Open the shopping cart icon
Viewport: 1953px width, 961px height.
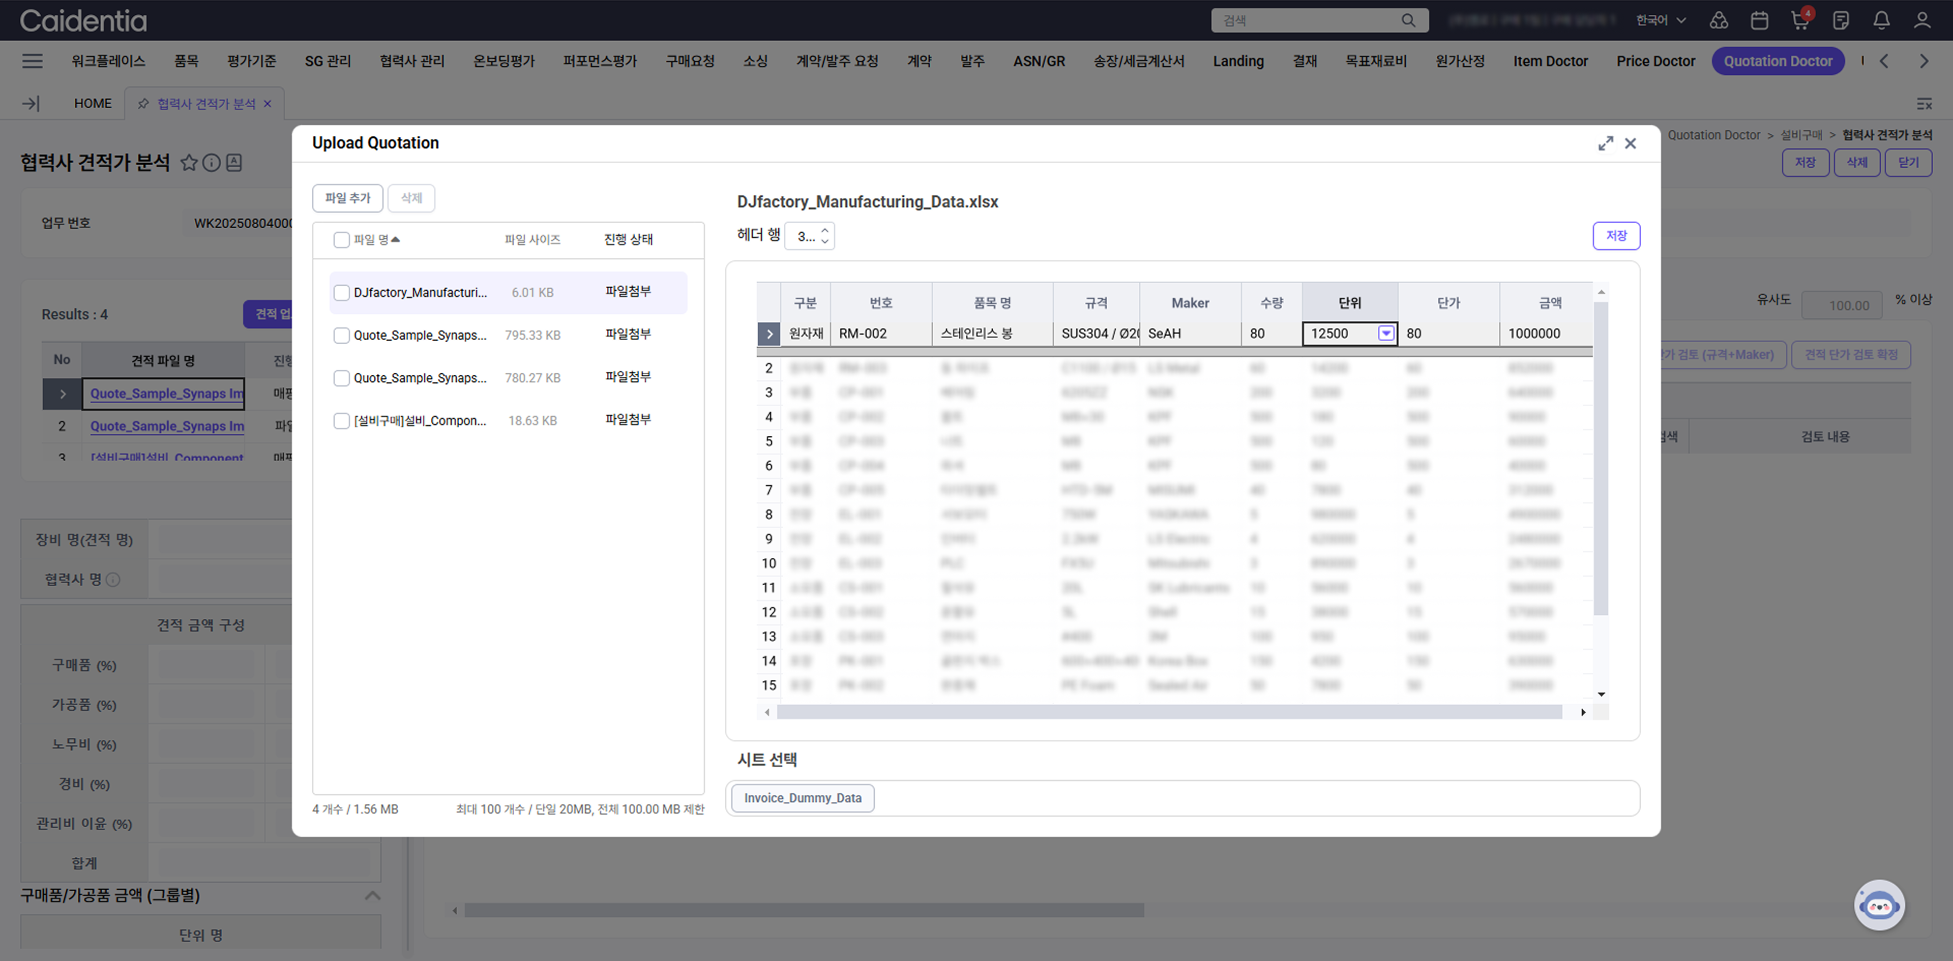point(1800,20)
